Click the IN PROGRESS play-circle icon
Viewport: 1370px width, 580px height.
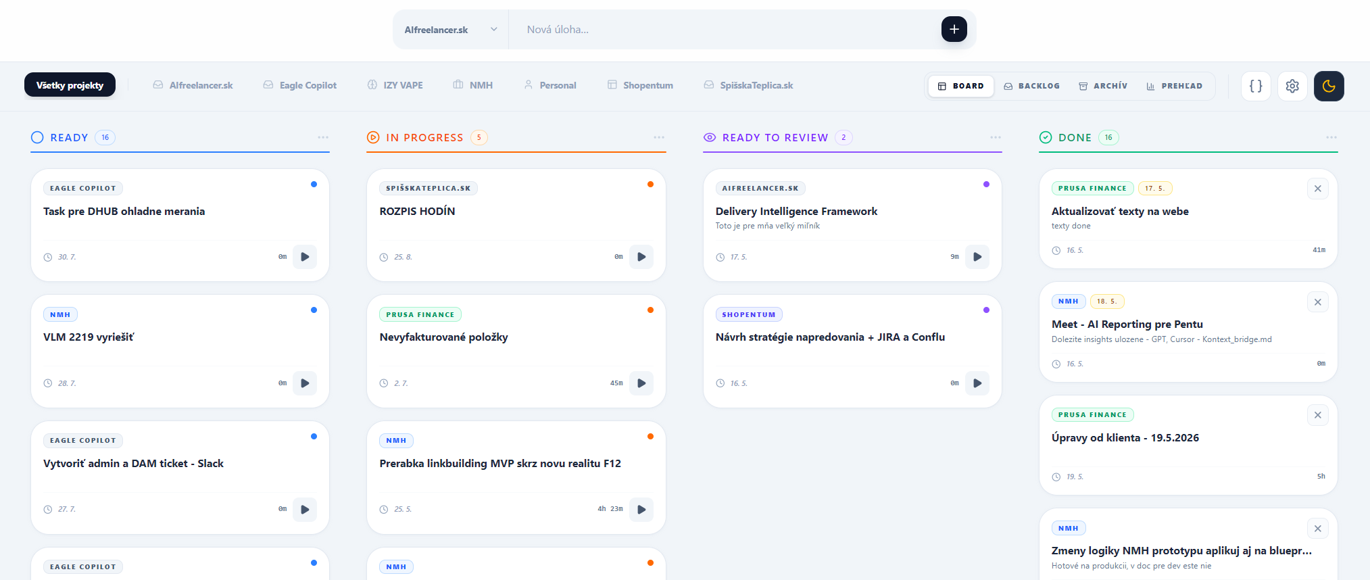coord(373,137)
